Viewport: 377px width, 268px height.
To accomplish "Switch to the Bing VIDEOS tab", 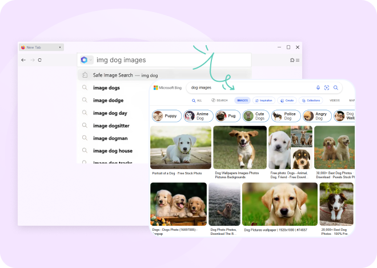I will point(334,100).
